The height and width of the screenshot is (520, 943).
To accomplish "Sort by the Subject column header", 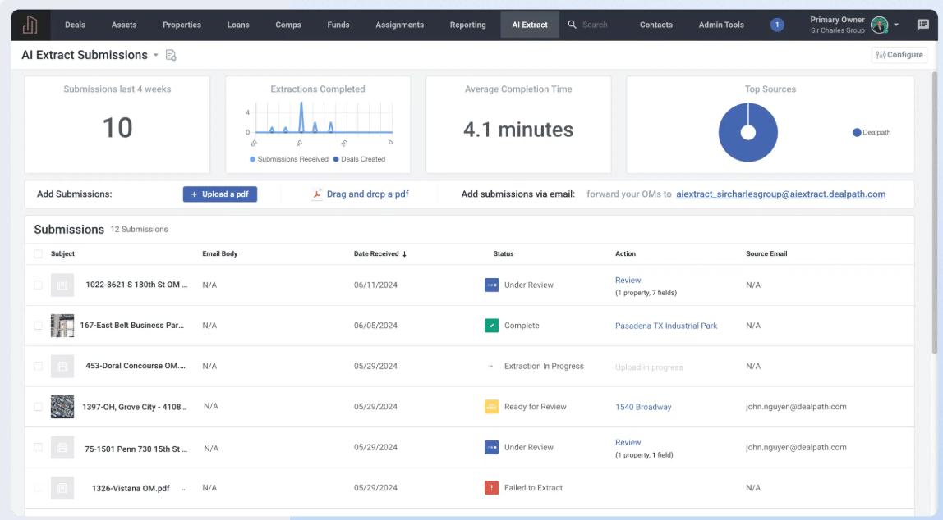I will pos(62,253).
